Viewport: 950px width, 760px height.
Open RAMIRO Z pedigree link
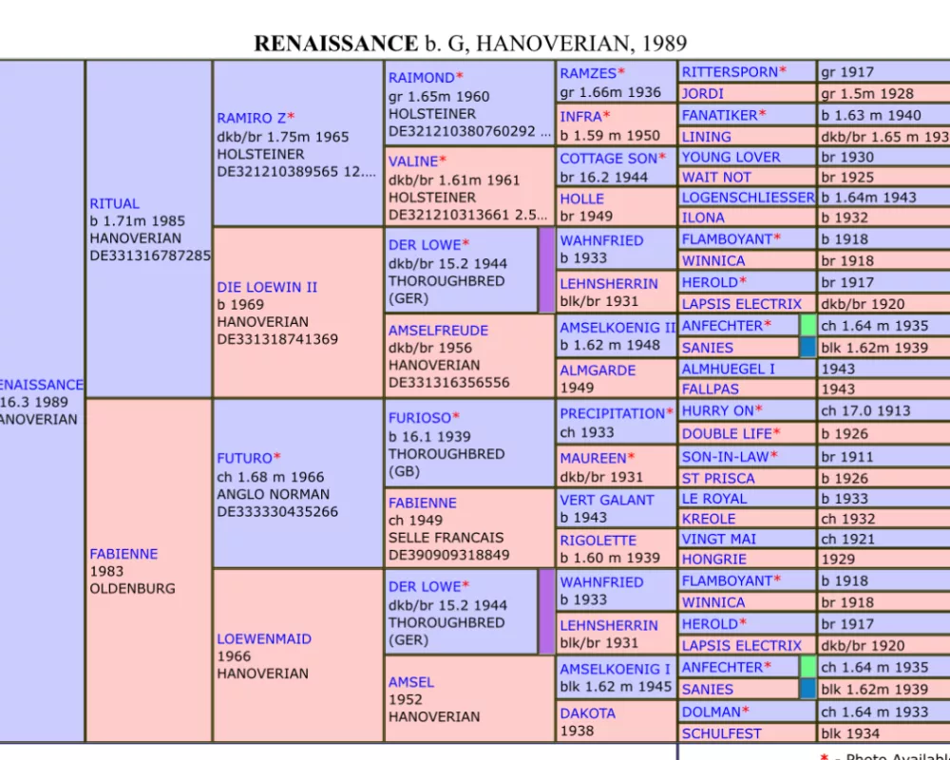(x=251, y=118)
